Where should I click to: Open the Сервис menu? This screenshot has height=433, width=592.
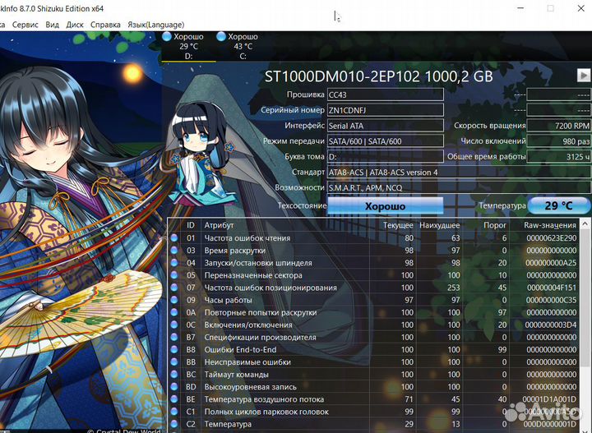tap(25, 25)
